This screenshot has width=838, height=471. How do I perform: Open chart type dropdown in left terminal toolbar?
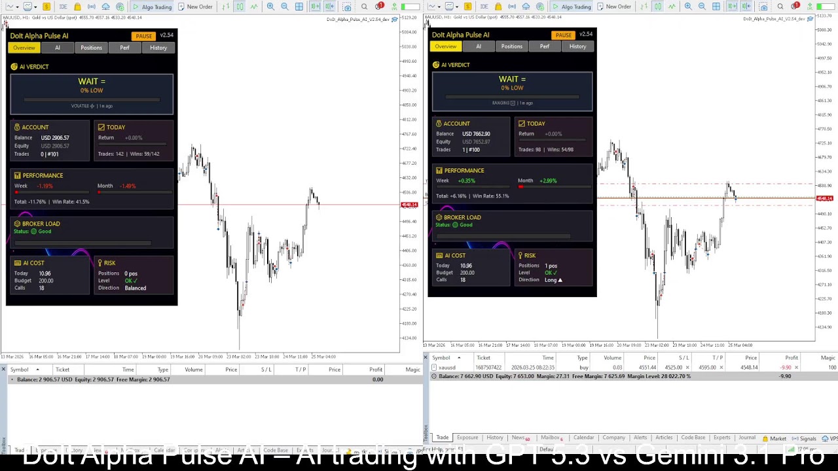point(11,7)
